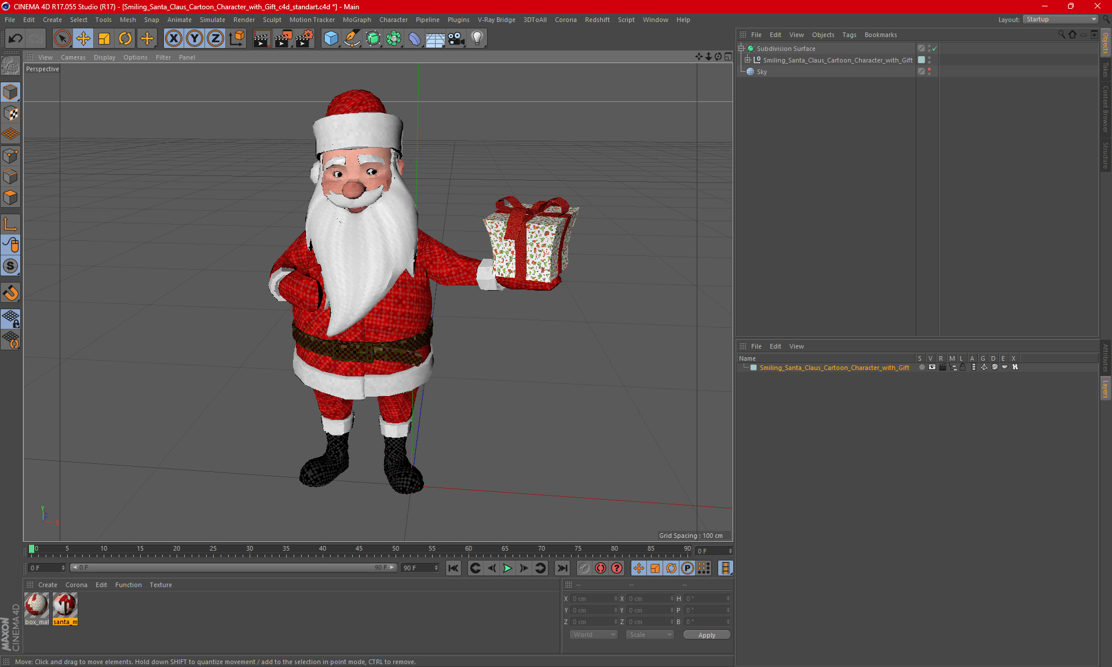Go to end of animation
Viewport: 1112px width, 667px height.
pyautogui.click(x=562, y=568)
